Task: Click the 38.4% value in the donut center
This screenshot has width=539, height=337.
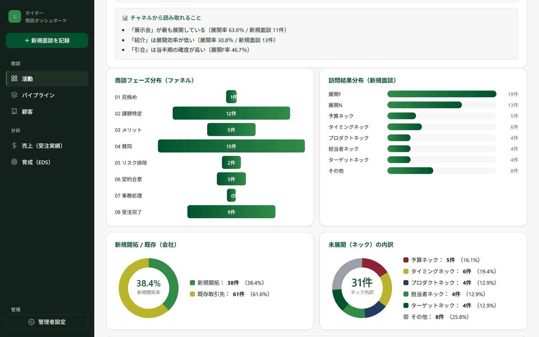Action: point(149,284)
